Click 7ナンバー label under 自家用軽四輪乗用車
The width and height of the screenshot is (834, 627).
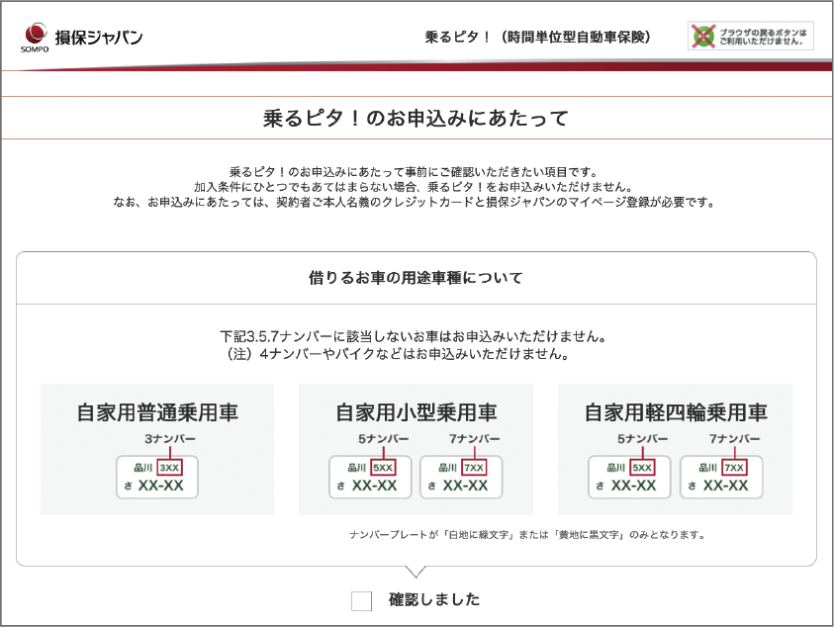pyautogui.click(x=734, y=439)
